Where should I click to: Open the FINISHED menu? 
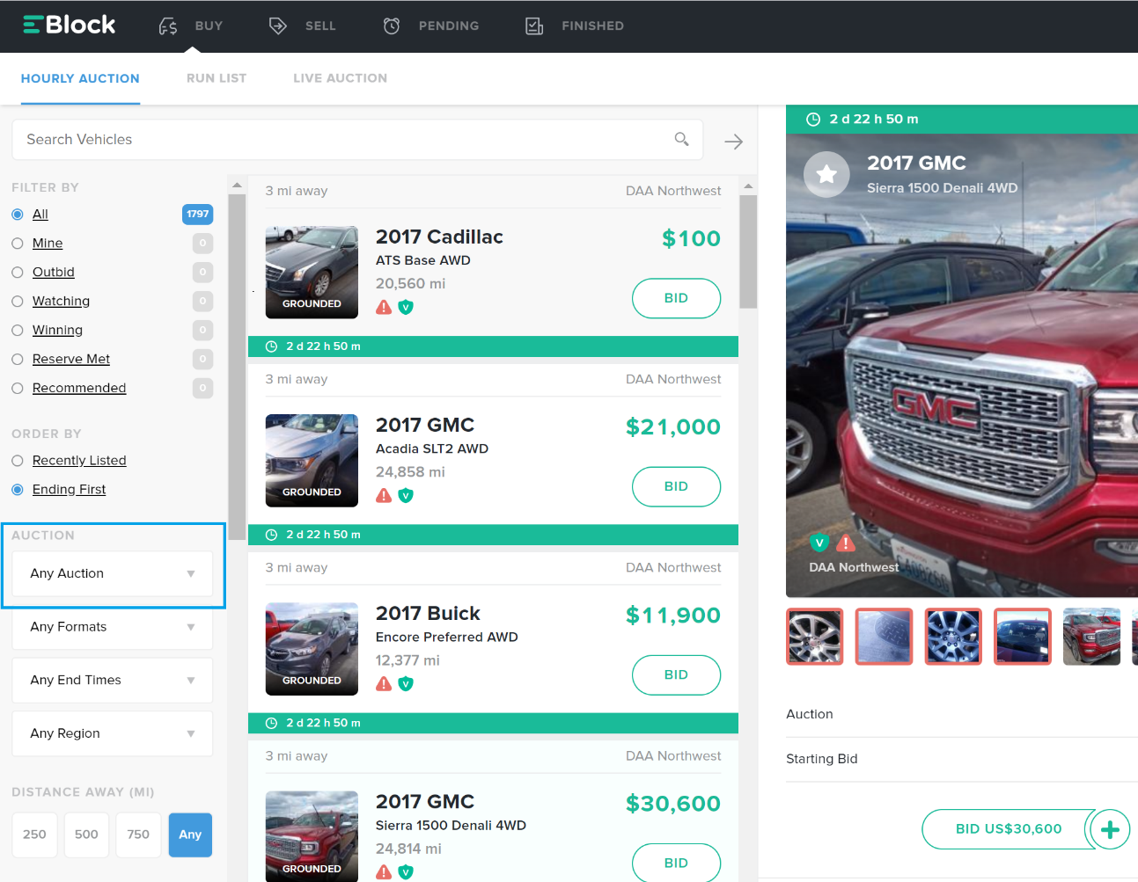click(x=592, y=26)
